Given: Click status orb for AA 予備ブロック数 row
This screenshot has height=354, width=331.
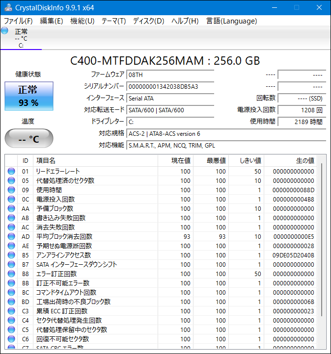Looking at the screenshot, I should (x=11, y=208).
